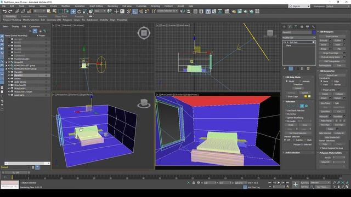Select the Select and Rotate tool

tap(79, 11)
